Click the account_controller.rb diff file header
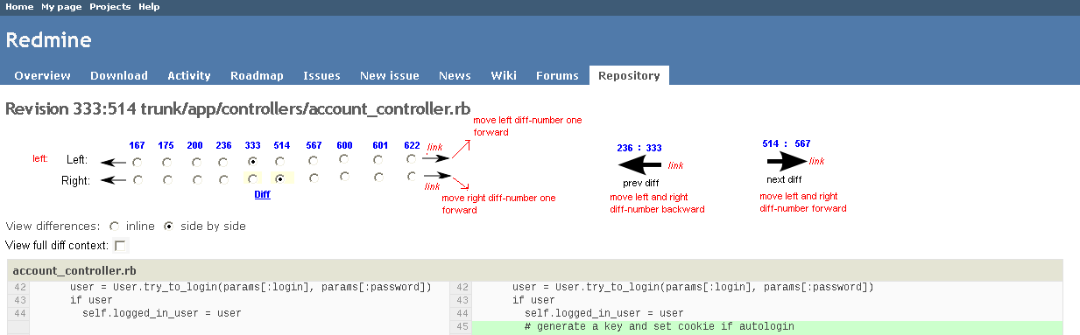This screenshot has width=1080, height=335. [x=534, y=270]
